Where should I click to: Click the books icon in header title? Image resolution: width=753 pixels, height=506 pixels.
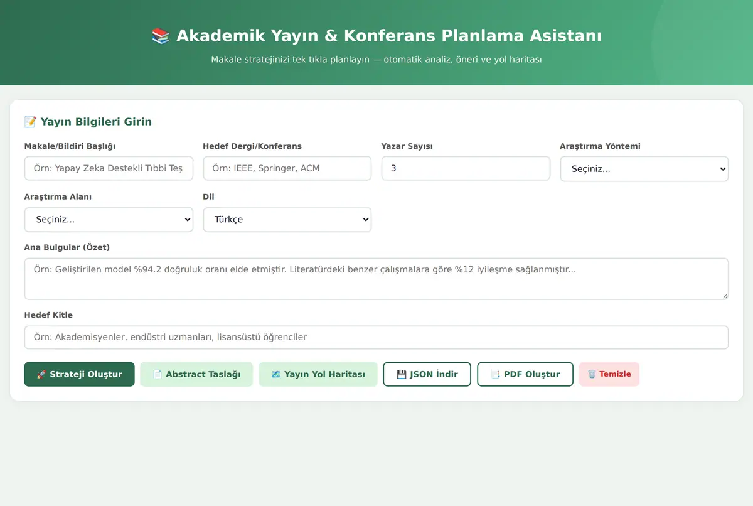point(161,36)
